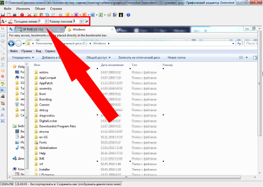
Task: Open the Объект menu
Action: 40,8
